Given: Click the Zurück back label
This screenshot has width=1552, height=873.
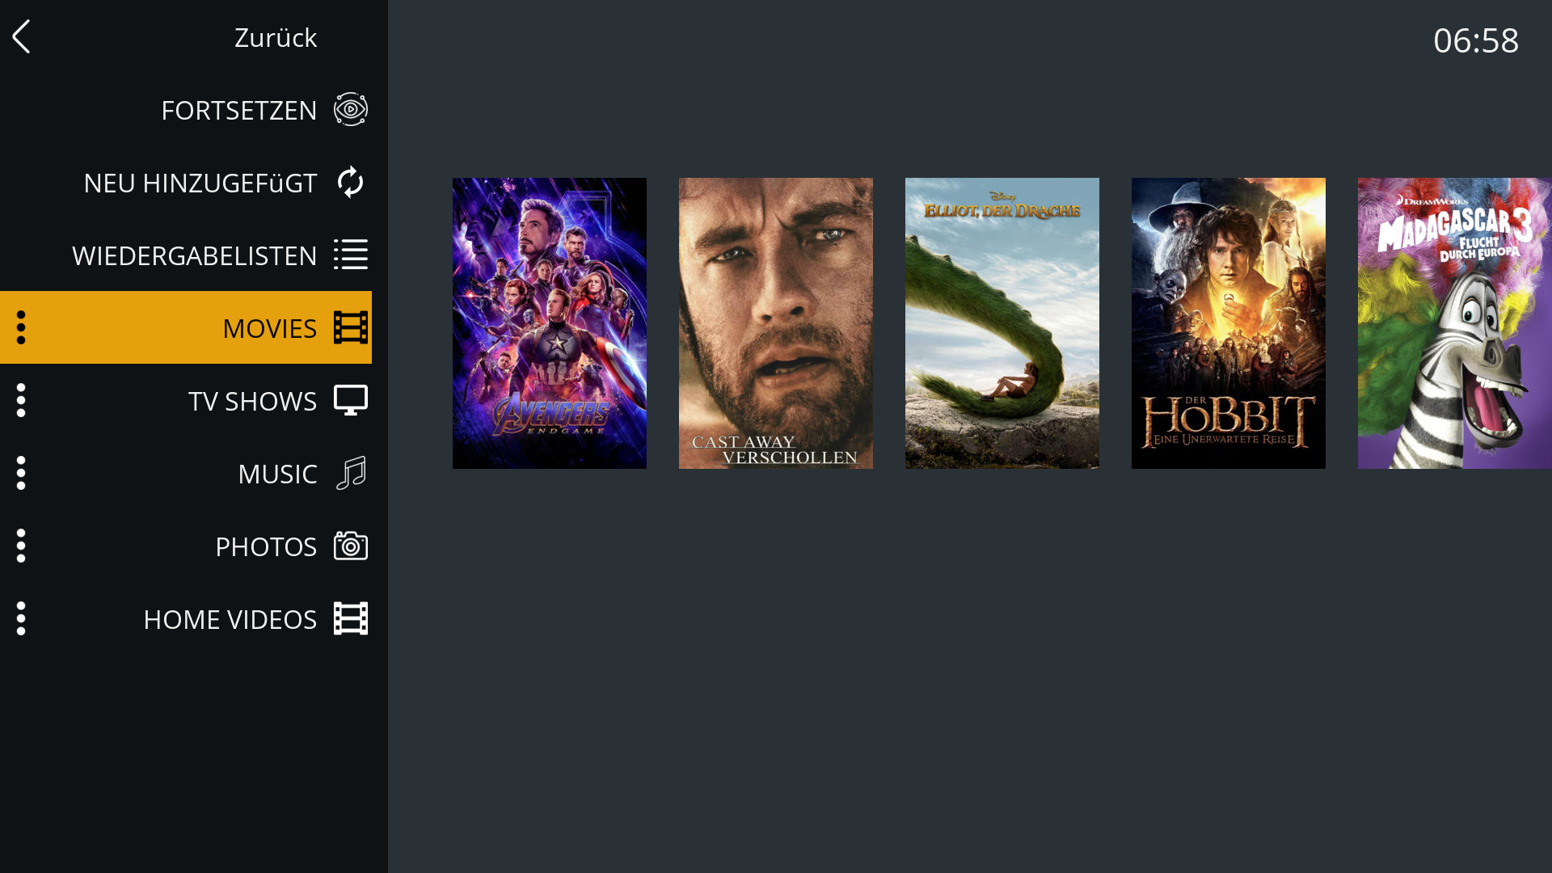Looking at the screenshot, I should pos(276,37).
